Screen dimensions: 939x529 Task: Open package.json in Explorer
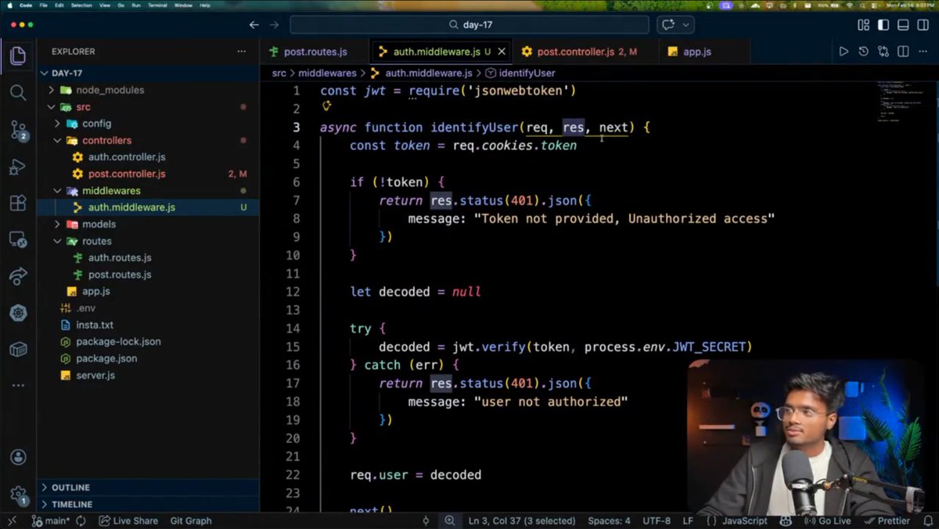(x=106, y=358)
